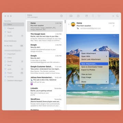Screen dimensions: 123x123
Task: Open the account Inbox below Important
Action: [14, 58]
